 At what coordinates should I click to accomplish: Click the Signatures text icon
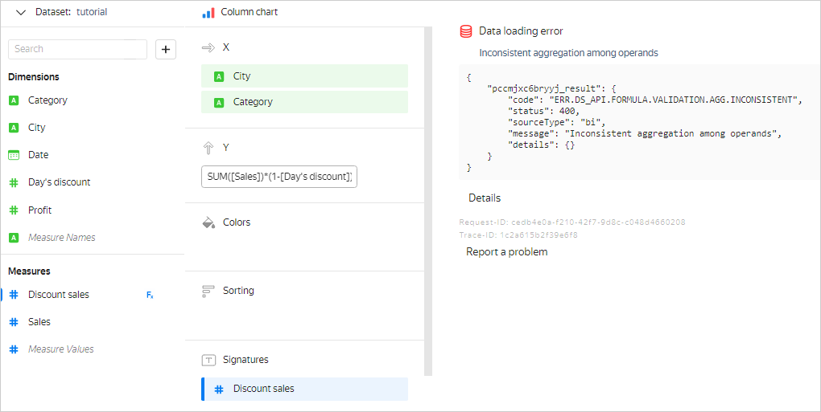(x=208, y=360)
